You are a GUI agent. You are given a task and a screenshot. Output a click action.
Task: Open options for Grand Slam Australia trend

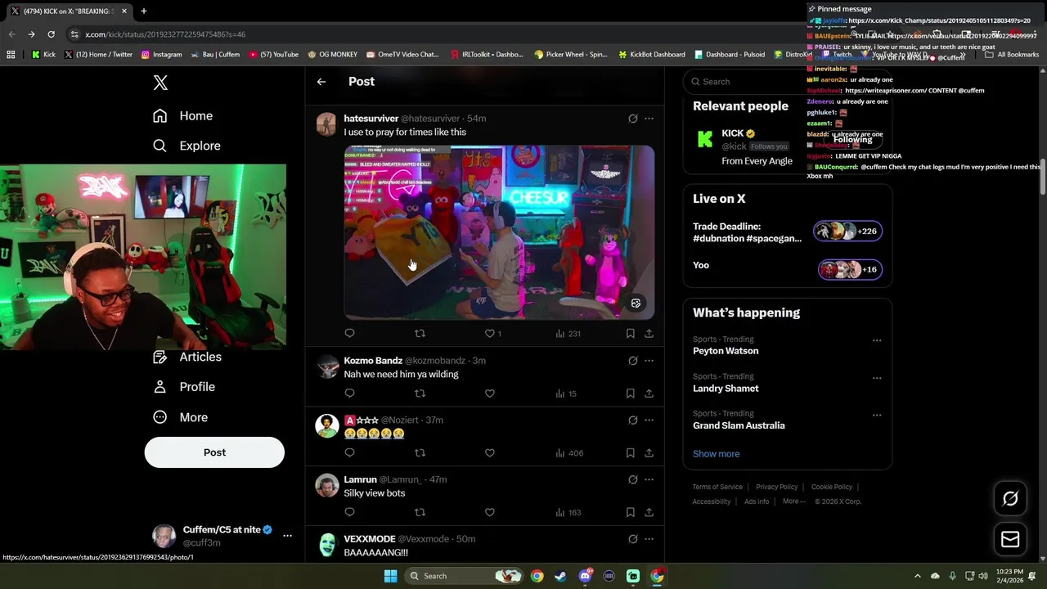click(x=877, y=415)
